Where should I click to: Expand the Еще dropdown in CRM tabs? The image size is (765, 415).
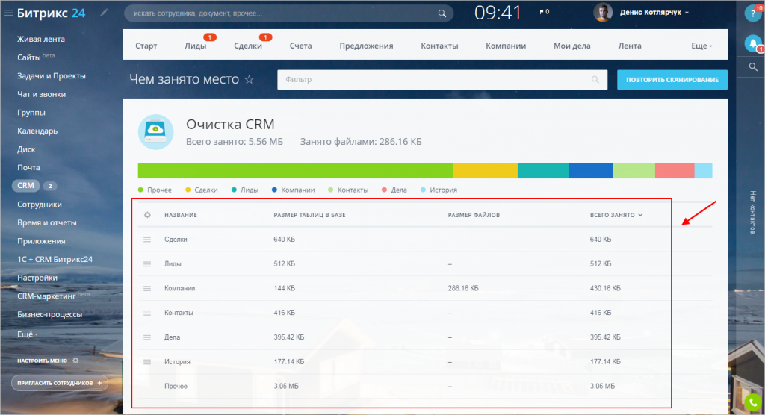point(701,46)
